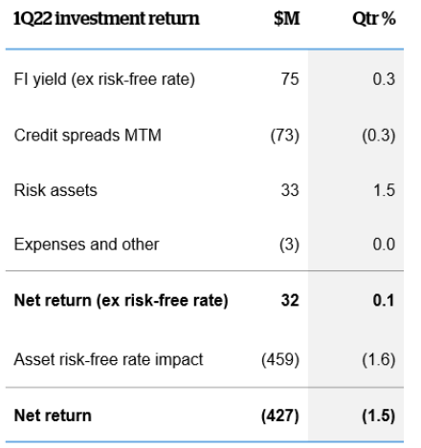Viewport: 421px width, 448px height.
Task: Click the bold net return value 32
Action: pyautogui.click(x=290, y=300)
